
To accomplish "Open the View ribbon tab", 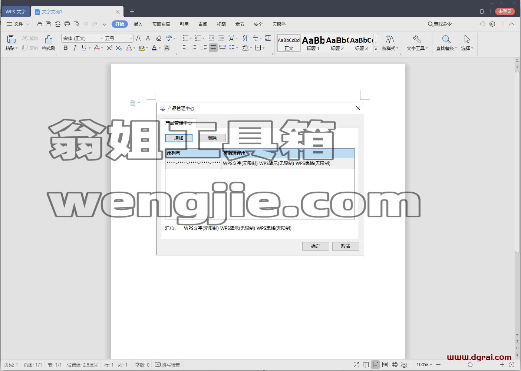I will (x=221, y=24).
